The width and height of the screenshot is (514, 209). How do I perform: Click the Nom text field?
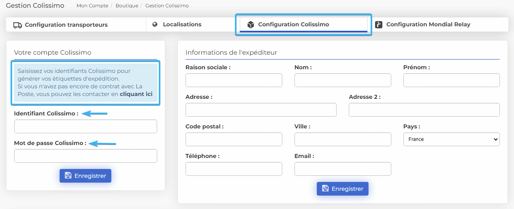pyautogui.click(x=343, y=80)
